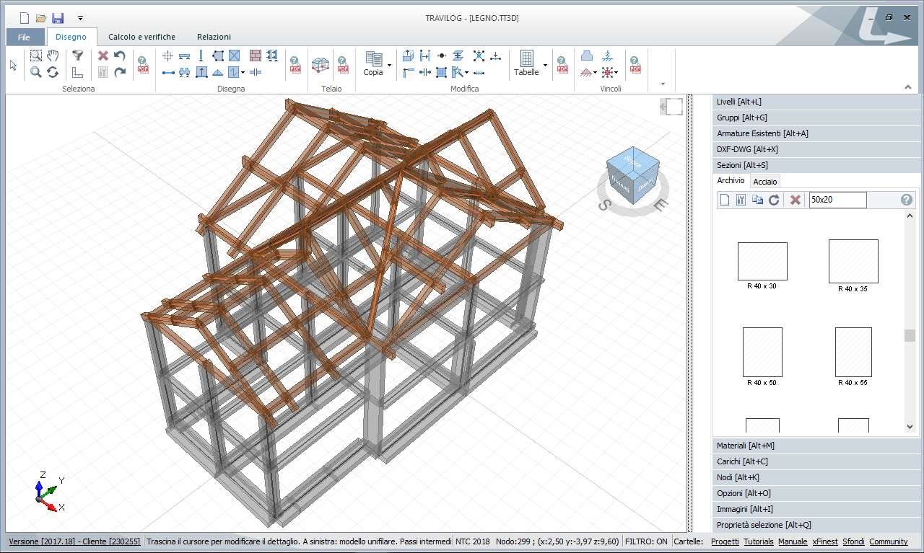The width and height of the screenshot is (924, 553).
Task: Open the Copia dropdown arrow
Action: [x=390, y=66]
